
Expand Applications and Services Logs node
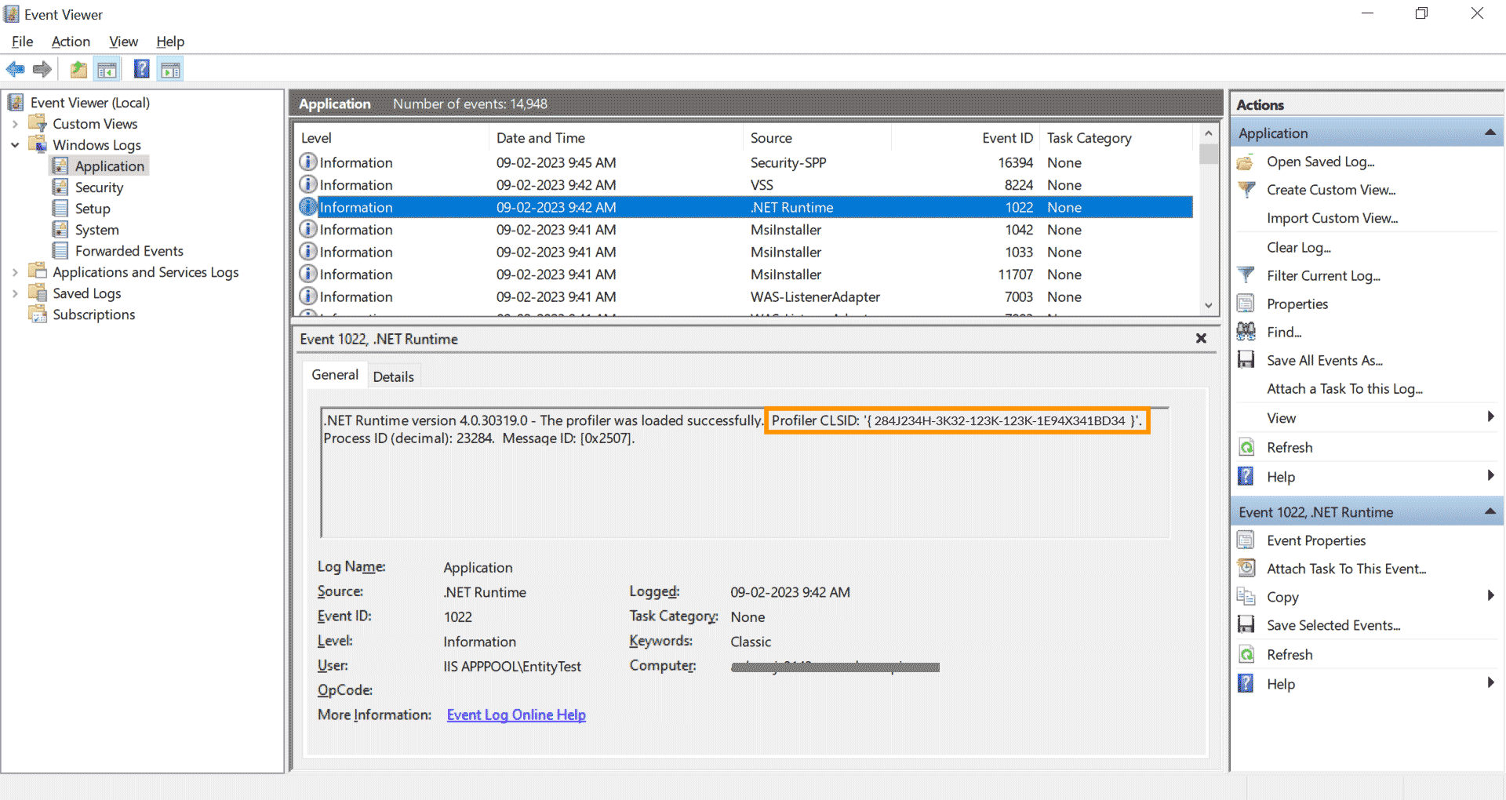(x=15, y=272)
